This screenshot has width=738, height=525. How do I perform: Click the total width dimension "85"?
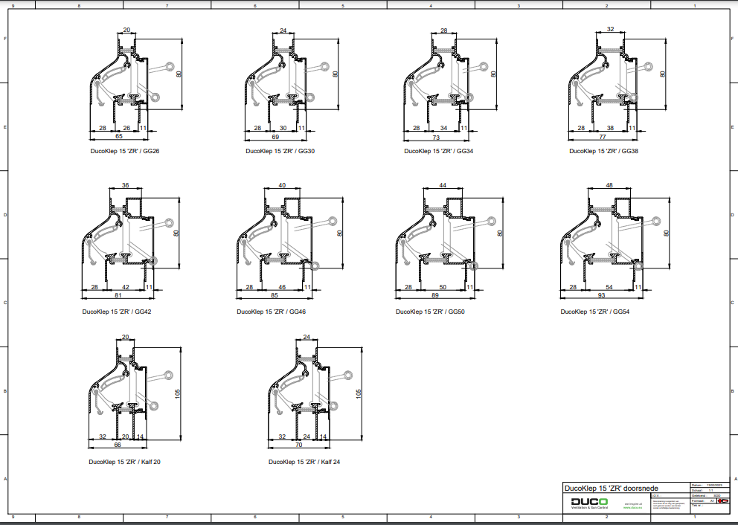(x=275, y=295)
